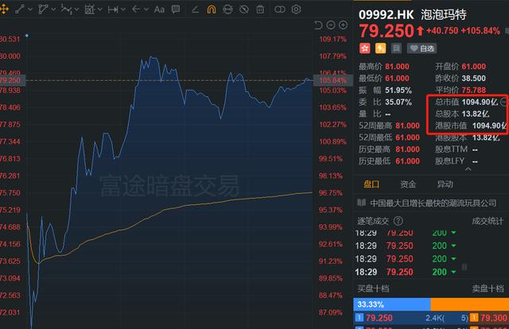Switch to the 异动 tab
509x329 pixels.
(x=445, y=184)
